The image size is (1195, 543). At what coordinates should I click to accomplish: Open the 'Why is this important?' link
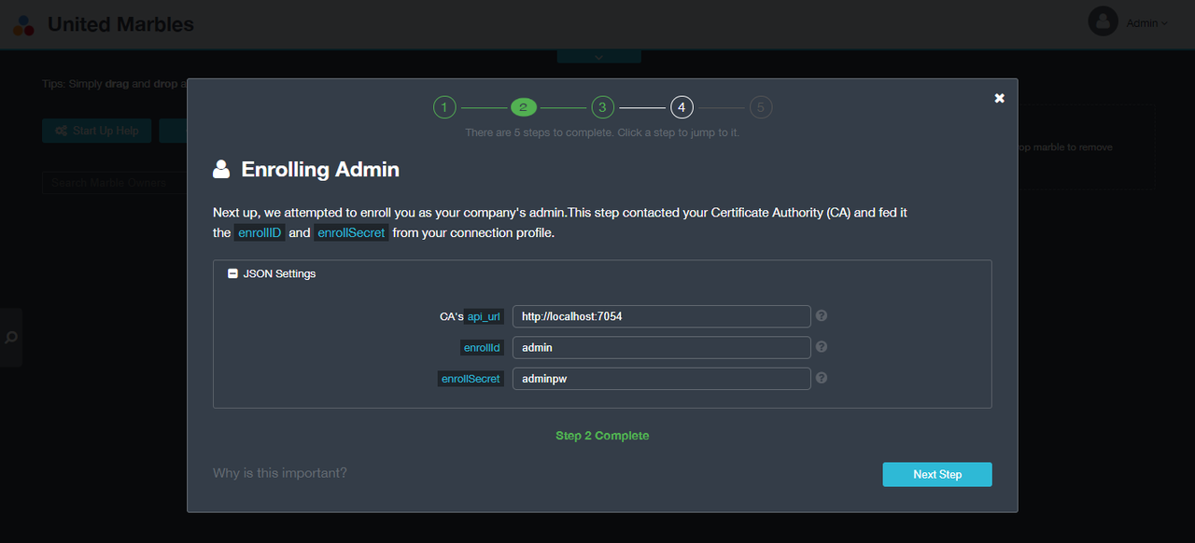[x=280, y=473]
